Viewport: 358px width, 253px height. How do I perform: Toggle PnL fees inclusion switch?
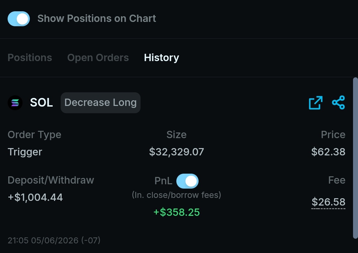(x=187, y=181)
